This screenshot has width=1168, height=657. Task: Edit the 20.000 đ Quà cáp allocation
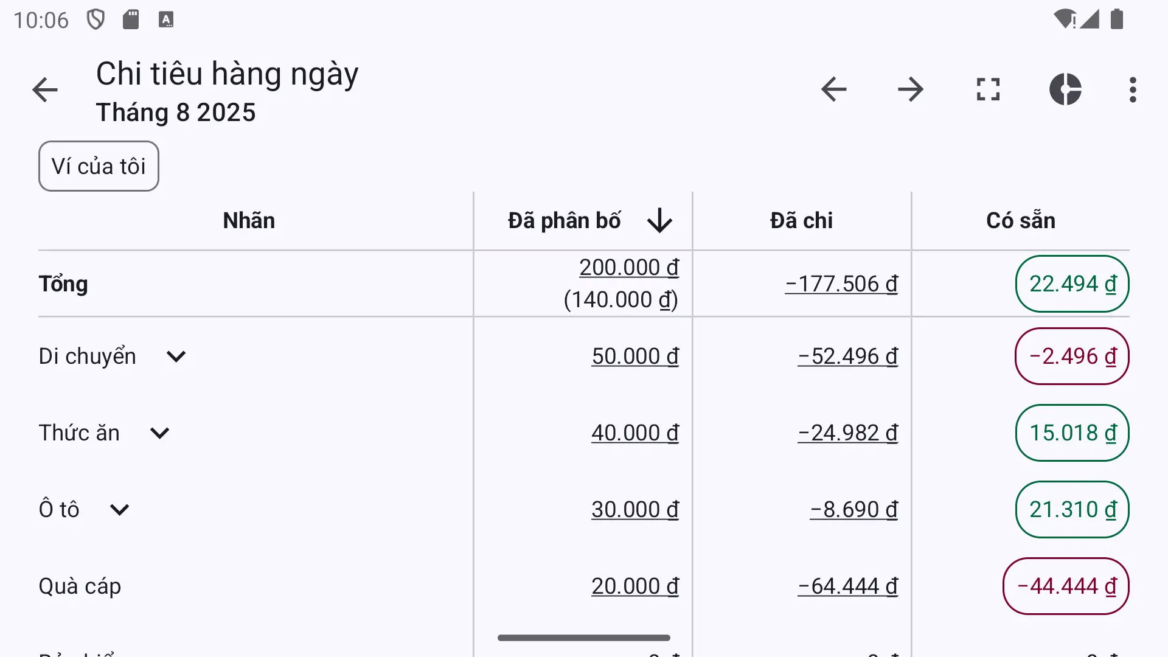[x=635, y=586]
